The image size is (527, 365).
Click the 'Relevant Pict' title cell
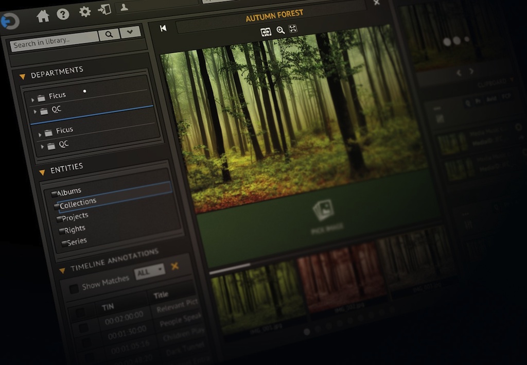(177, 306)
